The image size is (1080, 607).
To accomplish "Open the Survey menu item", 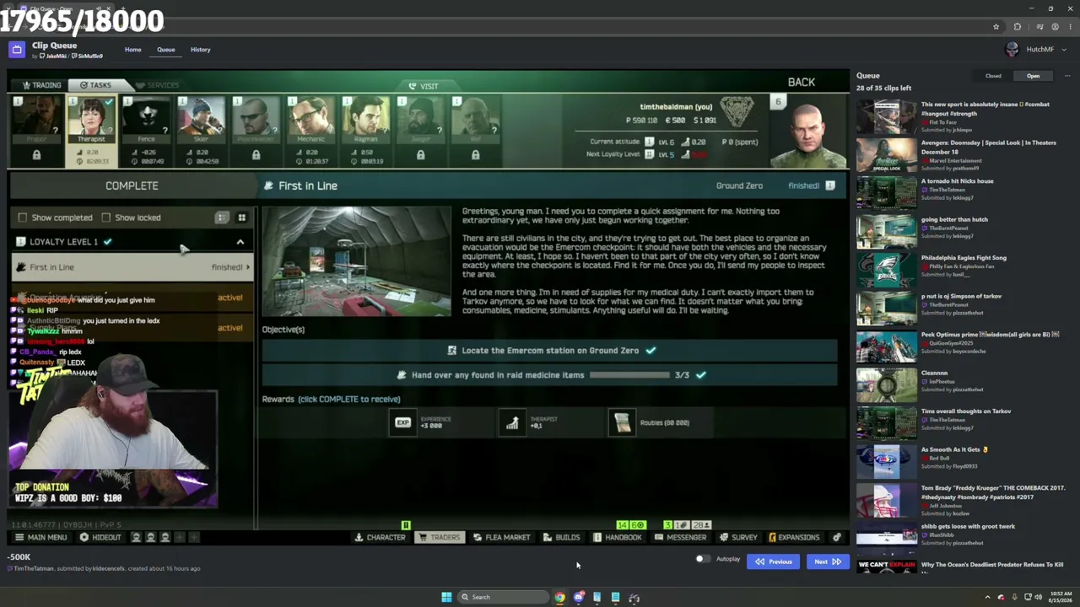I will coord(738,537).
